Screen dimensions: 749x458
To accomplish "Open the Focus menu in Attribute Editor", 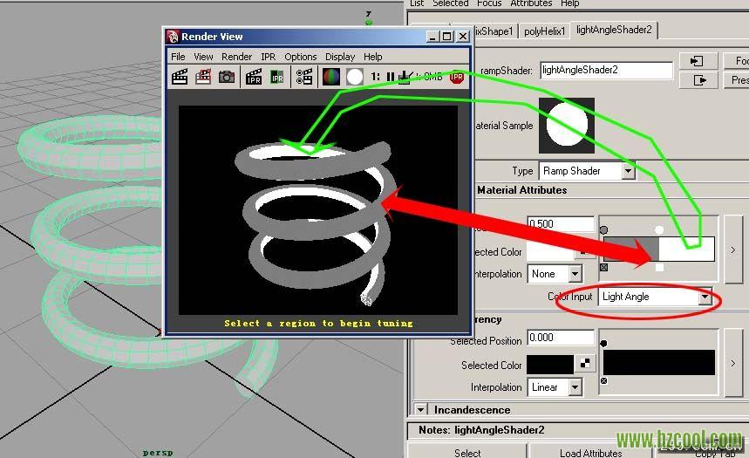I will 489,3.
